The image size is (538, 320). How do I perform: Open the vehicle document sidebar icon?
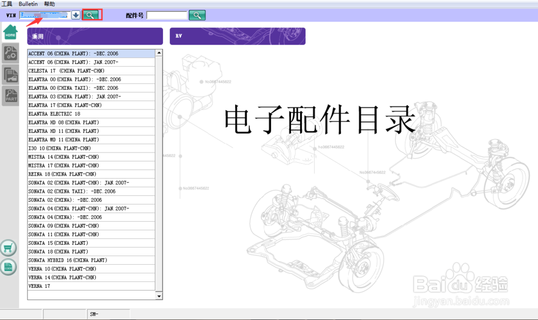11,75
